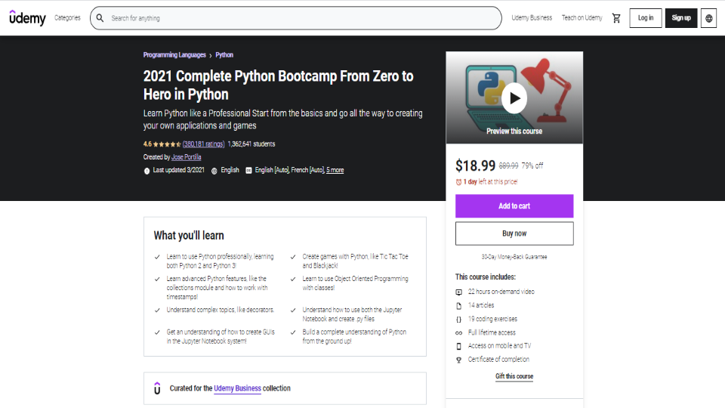
Task: Click checkmark beside Get an understanding of GUIs
Action: click(157, 332)
